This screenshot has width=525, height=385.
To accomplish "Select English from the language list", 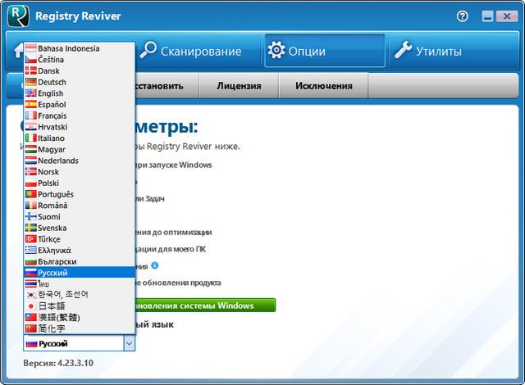I will click(51, 93).
